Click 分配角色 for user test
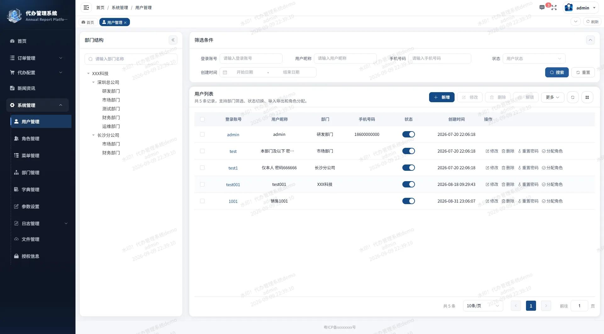The width and height of the screenshot is (604, 334). click(552, 151)
